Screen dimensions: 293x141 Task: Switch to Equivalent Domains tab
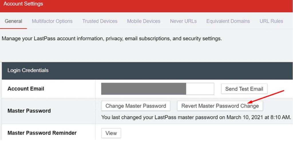click(228, 21)
